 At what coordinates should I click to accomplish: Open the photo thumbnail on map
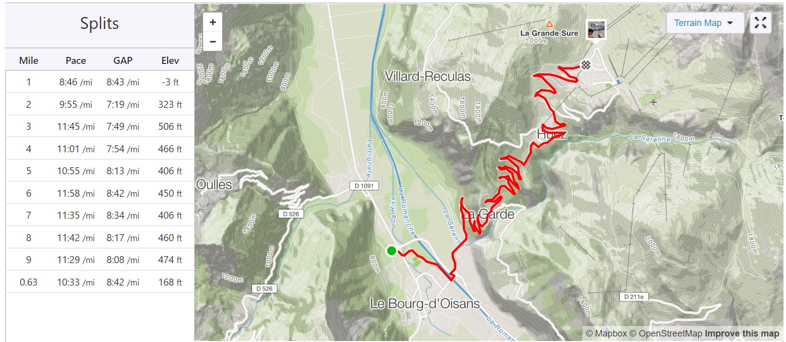596,30
